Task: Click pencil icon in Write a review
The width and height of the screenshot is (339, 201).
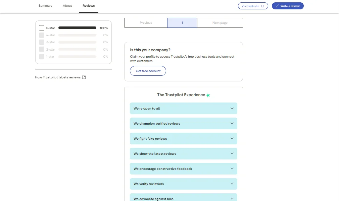Action: pos(277,6)
